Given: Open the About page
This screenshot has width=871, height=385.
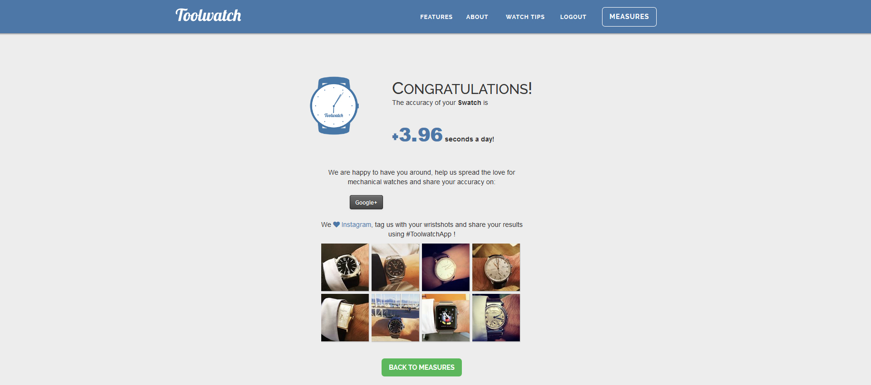Looking at the screenshot, I should pos(477,17).
